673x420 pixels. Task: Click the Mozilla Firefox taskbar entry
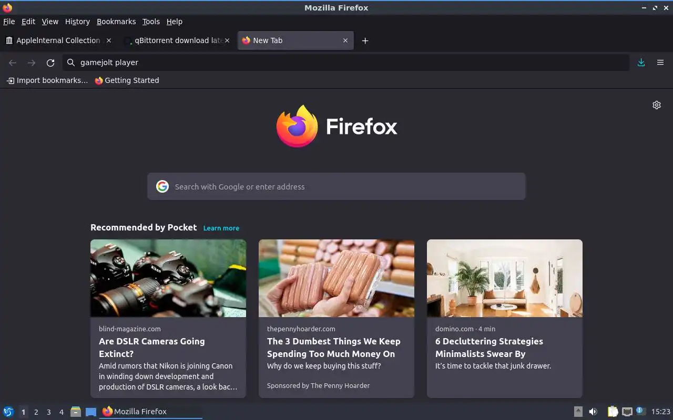151,412
